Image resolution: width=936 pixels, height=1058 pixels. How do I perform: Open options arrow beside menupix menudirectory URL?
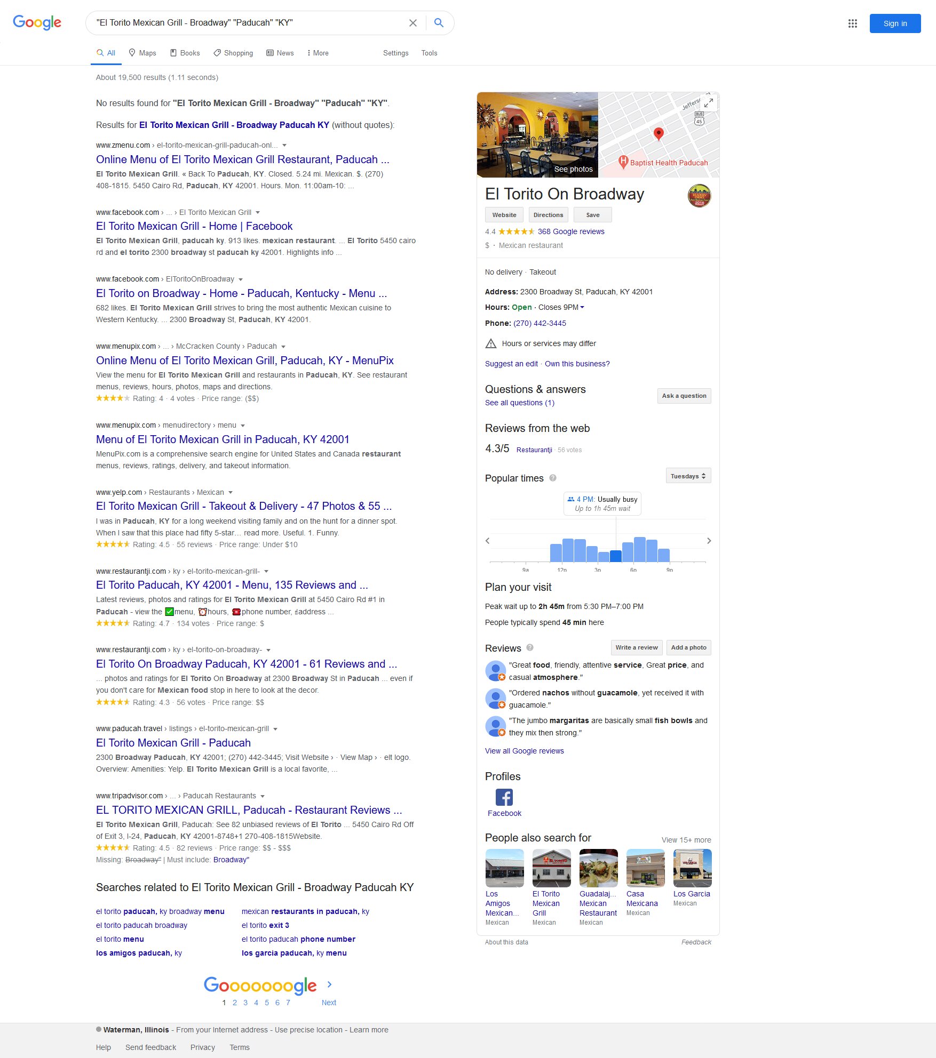243,426
